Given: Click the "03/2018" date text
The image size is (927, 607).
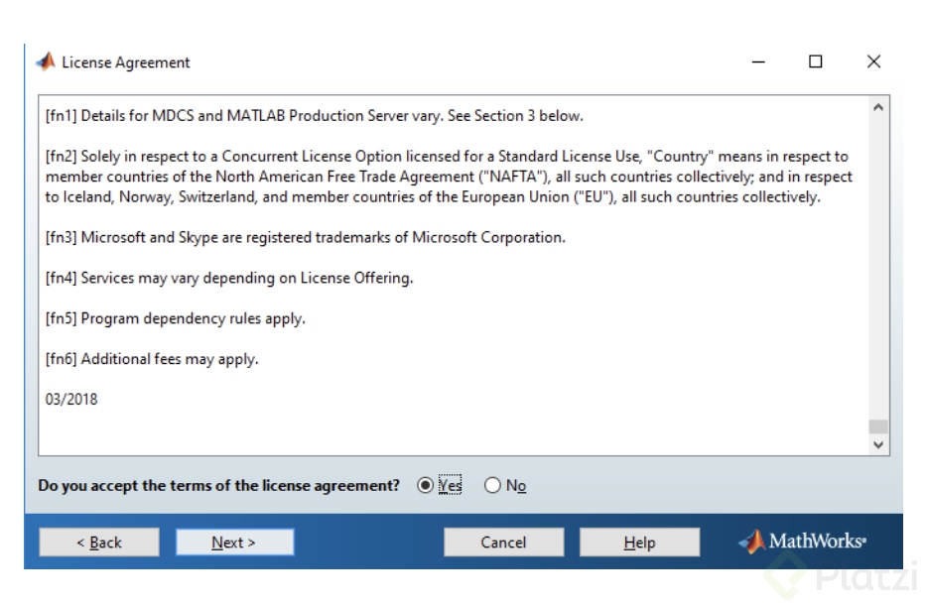Looking at the screenshot, I should (71, 400).
